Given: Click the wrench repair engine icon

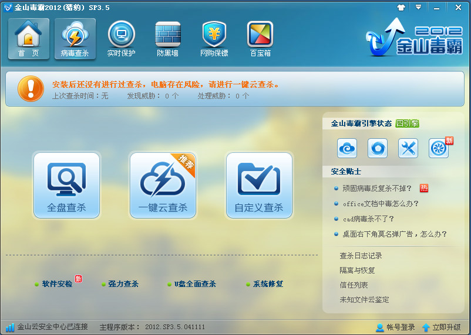Looking at the screenshot, I should point(408,148).
